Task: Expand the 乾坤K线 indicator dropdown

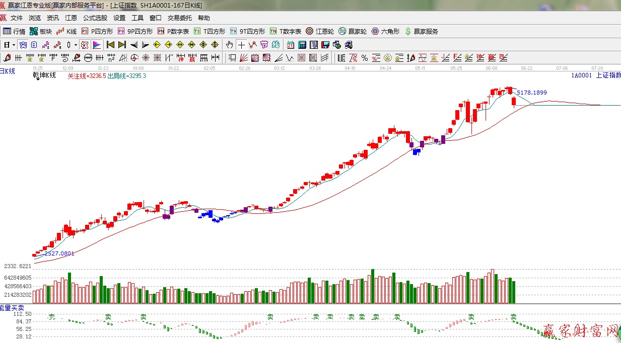Action: (38, 79)
